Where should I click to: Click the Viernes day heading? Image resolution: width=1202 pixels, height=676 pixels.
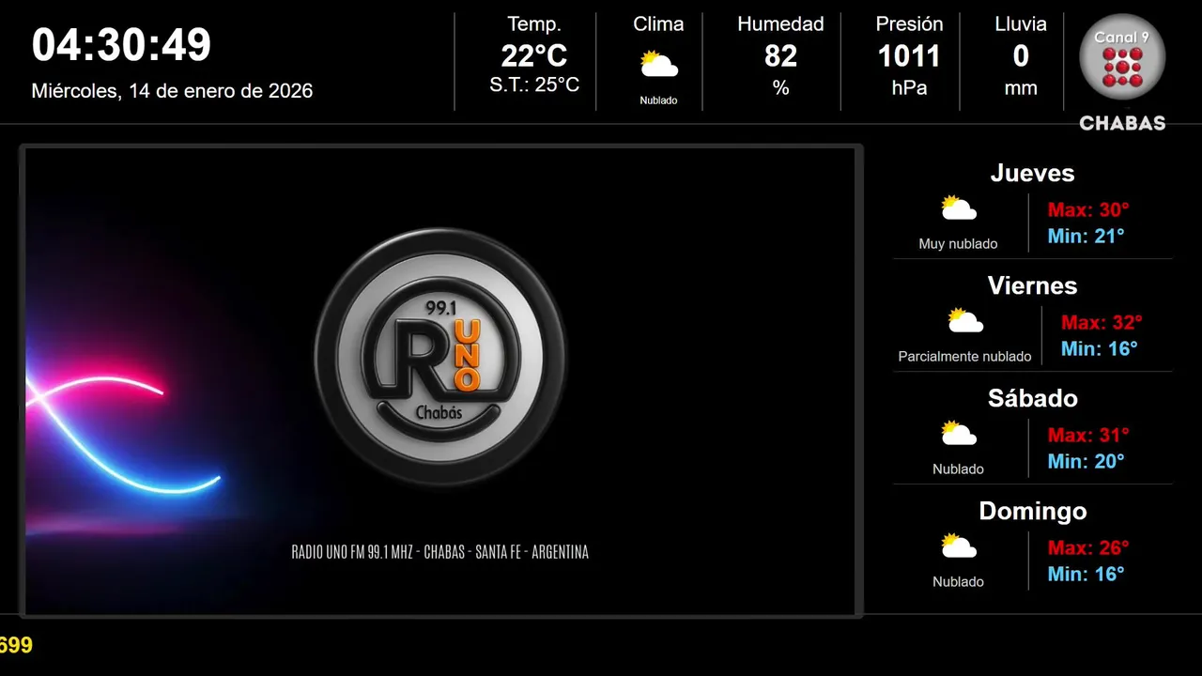tap(1032, 285)
